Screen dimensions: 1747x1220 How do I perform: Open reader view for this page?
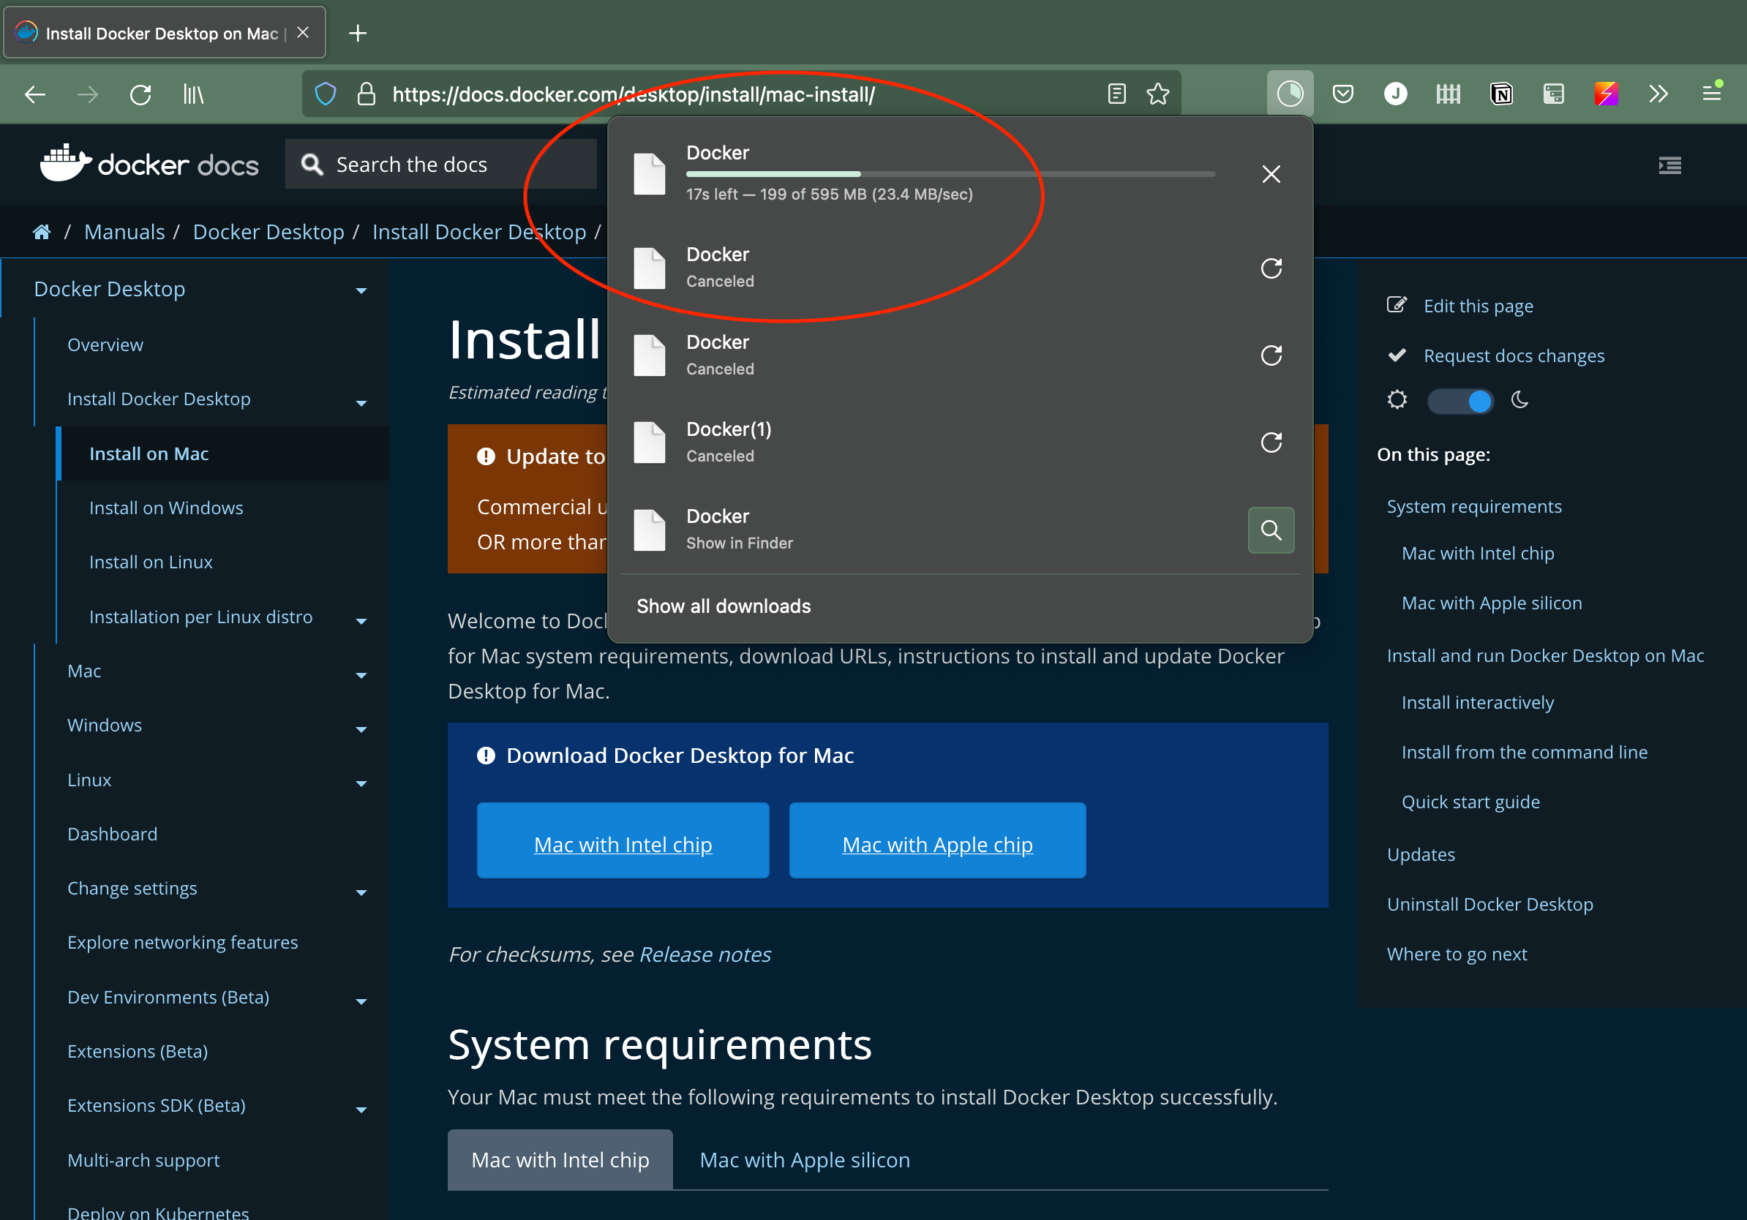pos(1116,93)
